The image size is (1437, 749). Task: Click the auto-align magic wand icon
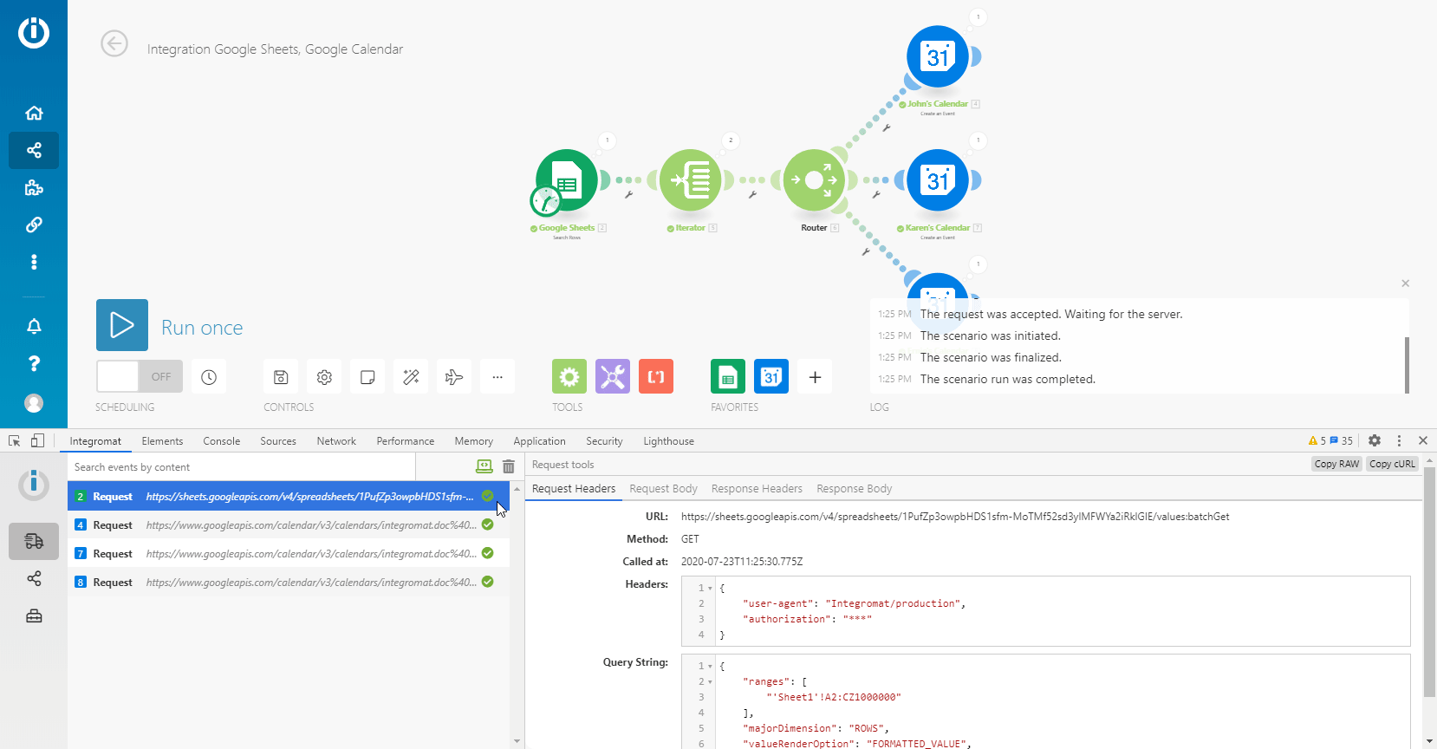(x=411, y=377)
